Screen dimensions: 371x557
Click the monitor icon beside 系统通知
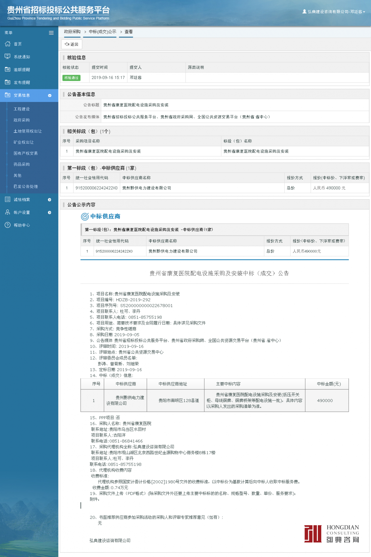8,57
